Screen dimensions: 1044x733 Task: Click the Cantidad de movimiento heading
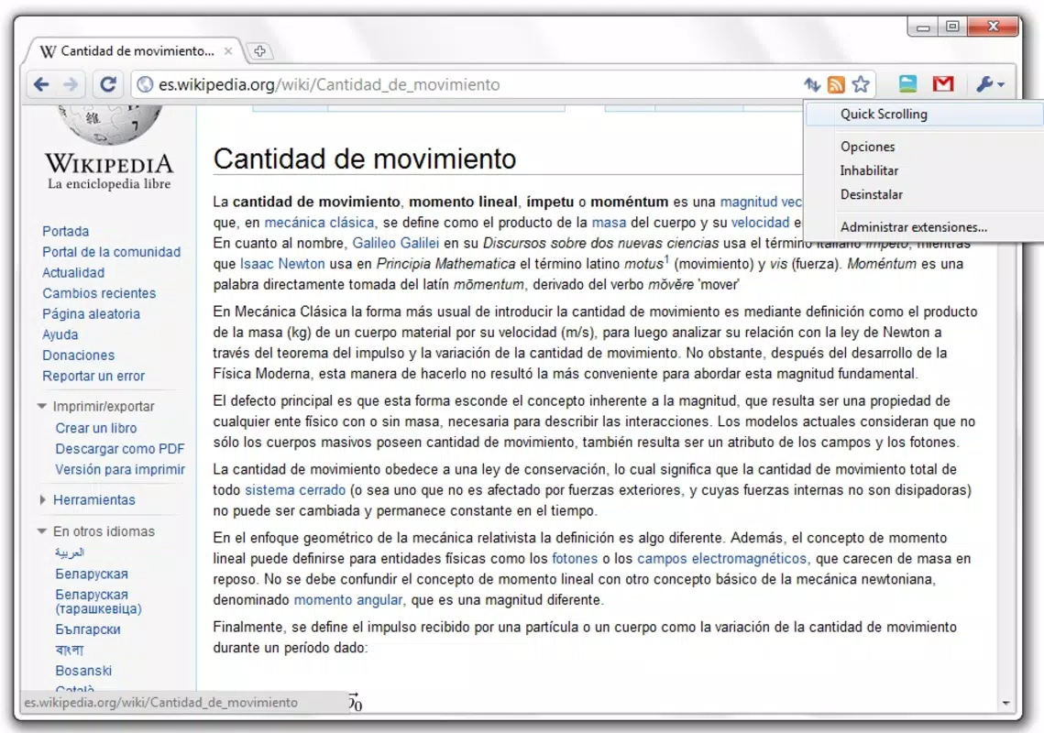364,159
